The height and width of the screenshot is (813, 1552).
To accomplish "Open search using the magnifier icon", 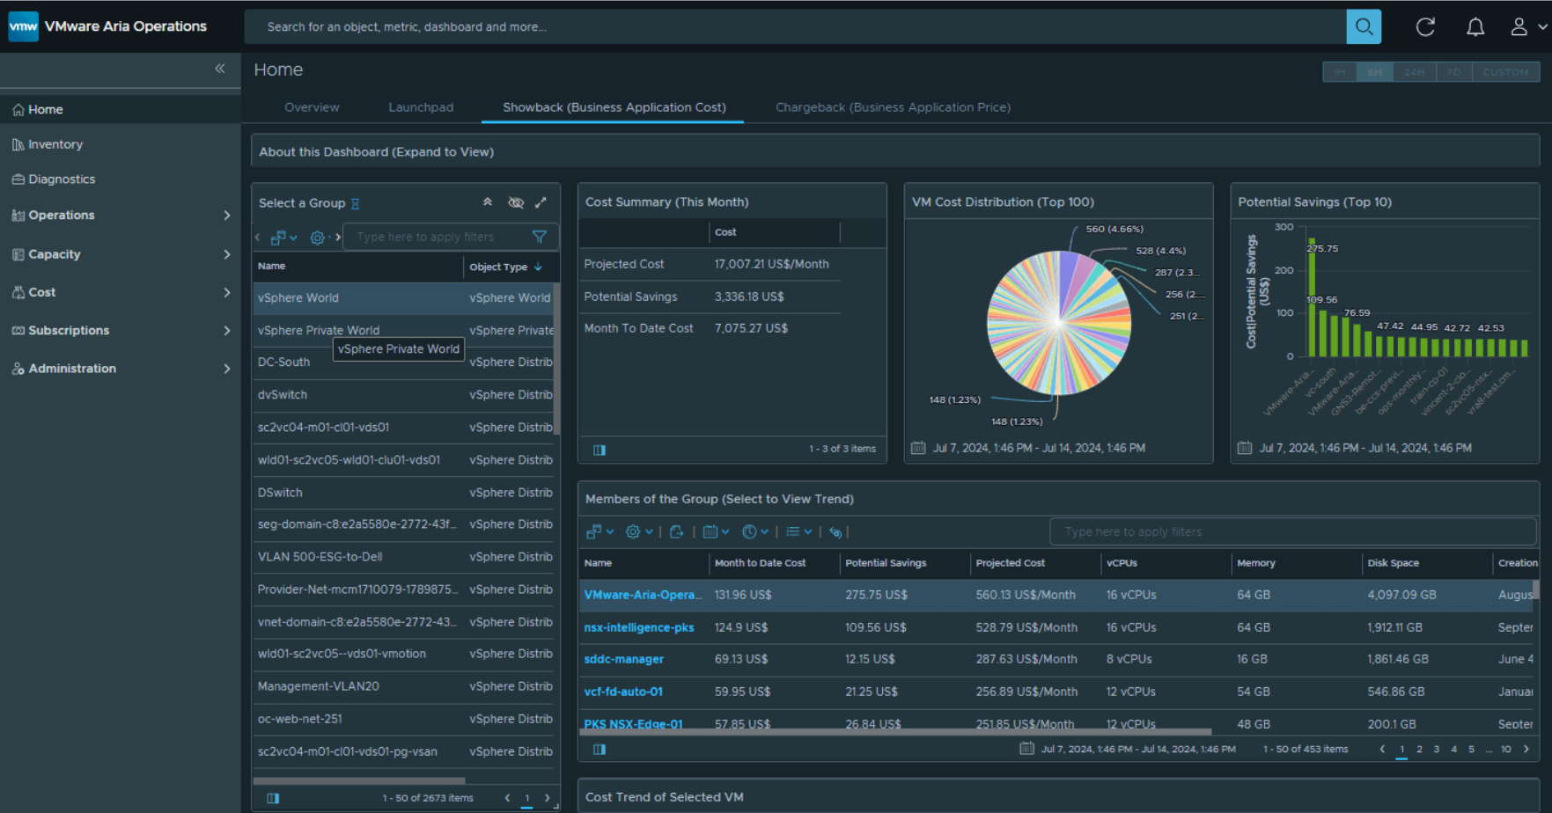I will pos(1364,26).
